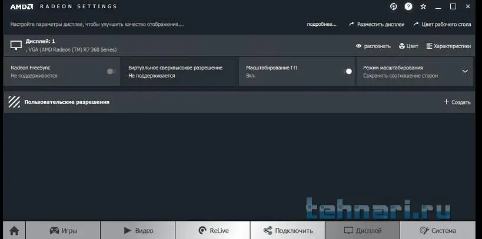Click the Виртуальное сверхвысокое разрешение tile
Screen dimensions: 482x239
[x=179, y=71]
